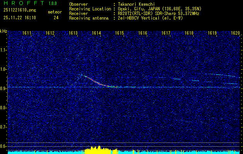The image size is (243, 154).
Task: Click the 1611 time marker
Action: pyautogui.click(x=27, y=33)
